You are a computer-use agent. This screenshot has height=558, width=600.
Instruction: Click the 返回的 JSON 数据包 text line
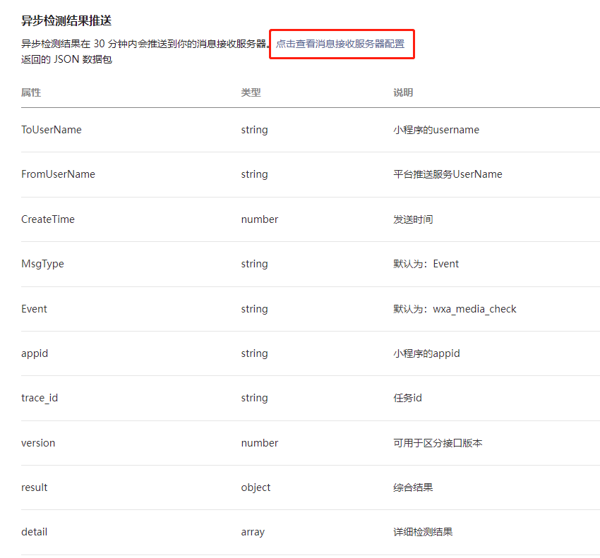pos(66,59)
